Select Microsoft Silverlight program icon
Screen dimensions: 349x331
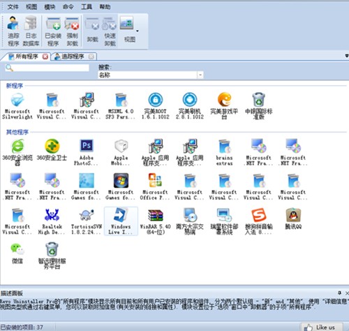pyautogui.click(x=17, y=106)
